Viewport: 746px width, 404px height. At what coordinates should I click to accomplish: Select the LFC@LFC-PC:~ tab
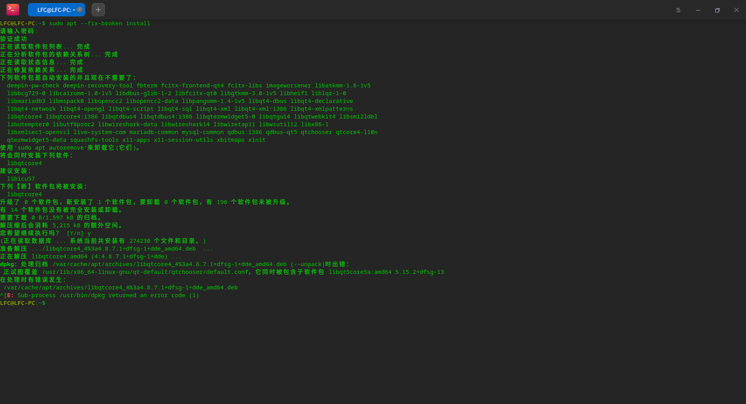point(54,9)
